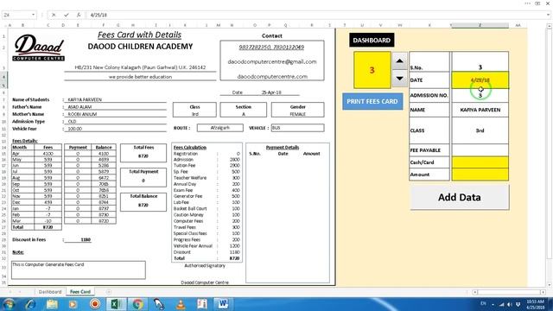The image size is (553, 311).
Task: Open Google Chrome from taskbar
Action: [x=137, y=304]
